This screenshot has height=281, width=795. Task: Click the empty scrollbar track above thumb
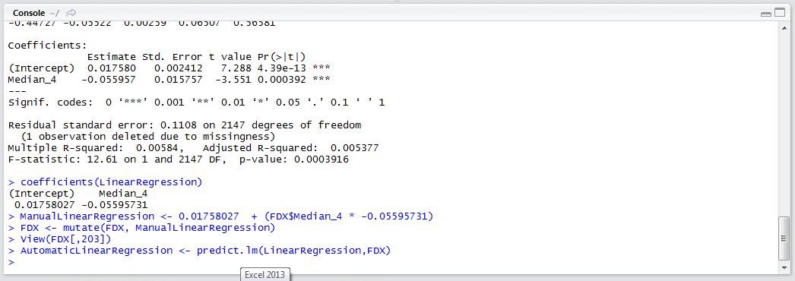(784, 124)
